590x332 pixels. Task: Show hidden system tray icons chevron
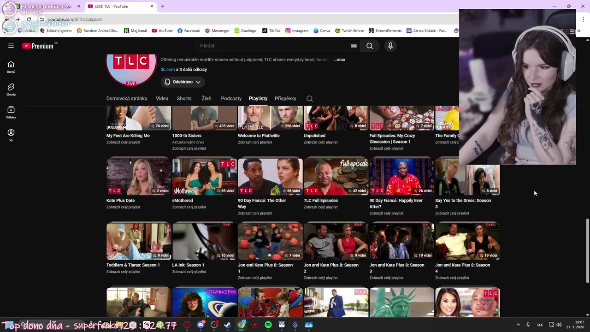(x=518, y=325)
